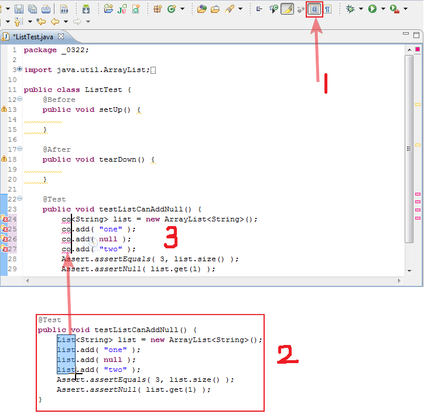This screenshot has height=417, width=424.
Task: Click 'setUp()' method name
Action: [x=115, y=110]
